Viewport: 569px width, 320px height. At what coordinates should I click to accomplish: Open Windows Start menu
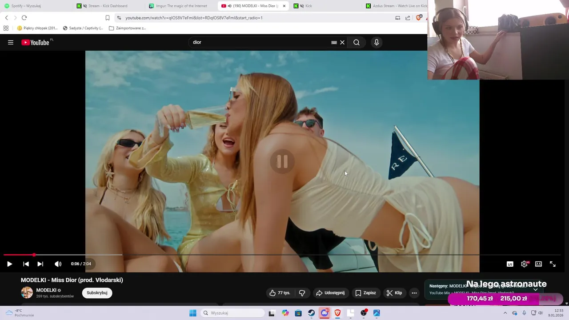pyautogui.click(x=192, y=313)
